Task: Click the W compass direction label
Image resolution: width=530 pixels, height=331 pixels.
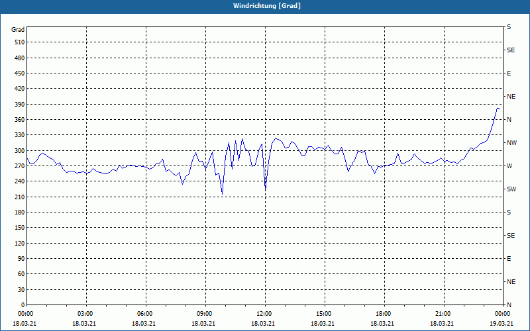Action: (509, 166)
